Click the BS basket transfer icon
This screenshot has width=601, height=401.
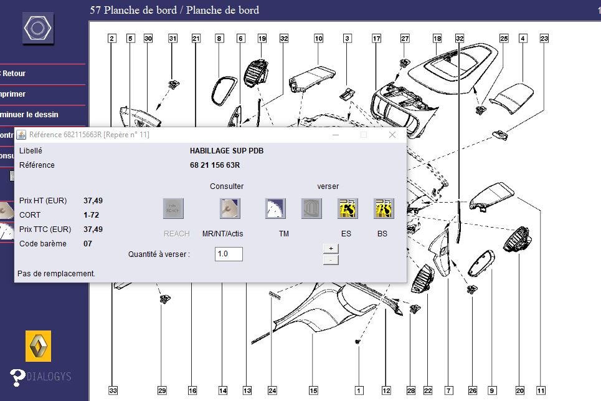pos(383,208)
